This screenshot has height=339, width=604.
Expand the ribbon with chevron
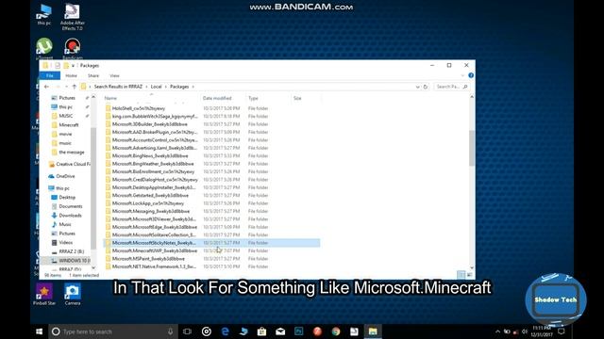click(x=462, y=75)
